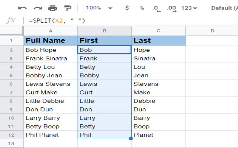Select column A header
This screenshot has height=148, width=238.
pyautogui.click(x=50, y=31)
